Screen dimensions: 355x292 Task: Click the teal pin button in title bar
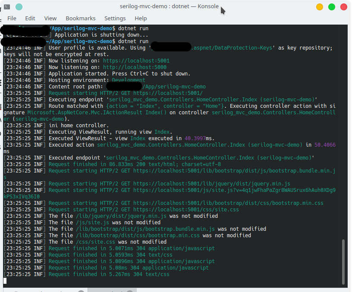click(x=19, y=6)
